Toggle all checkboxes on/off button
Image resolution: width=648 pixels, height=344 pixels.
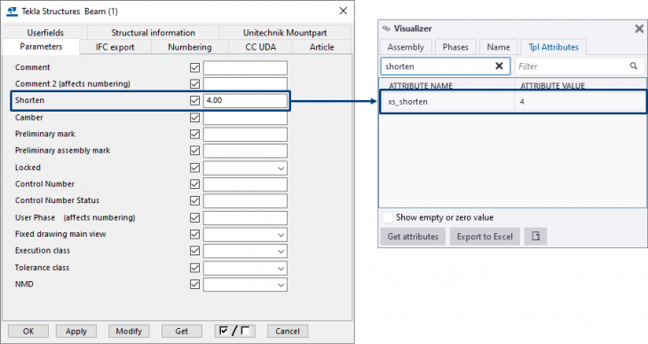pyautogui.click(x=234, y=331)
